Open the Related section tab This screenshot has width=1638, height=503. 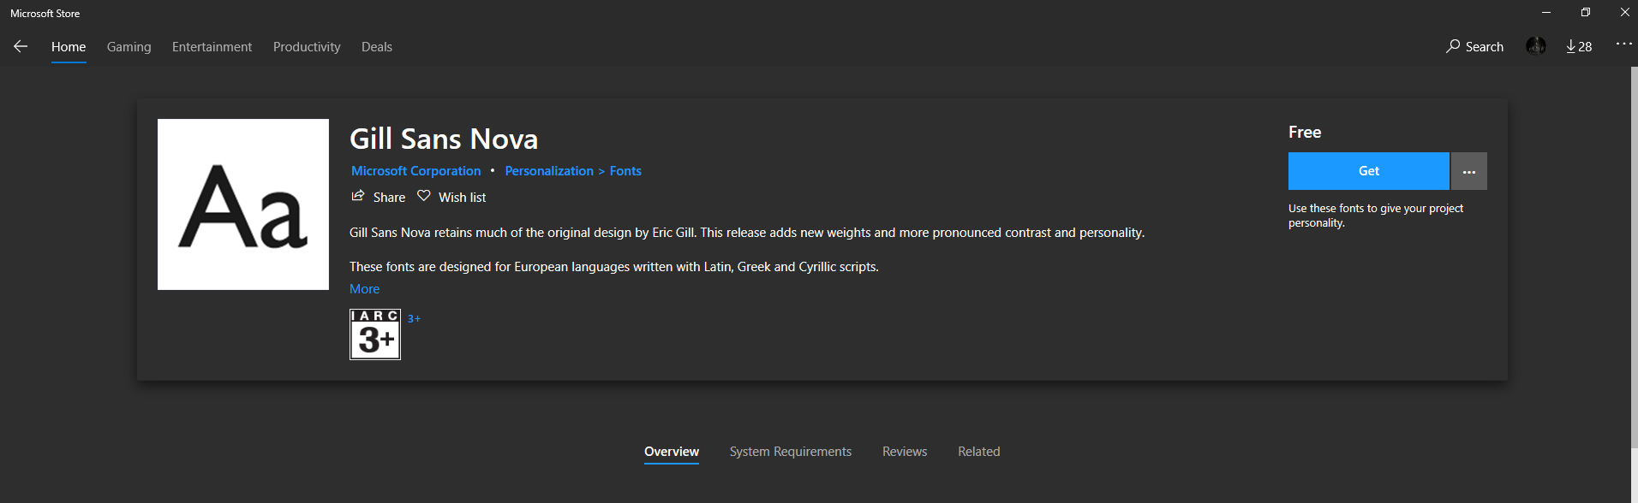pyautogui.click(x=979, y=452)
